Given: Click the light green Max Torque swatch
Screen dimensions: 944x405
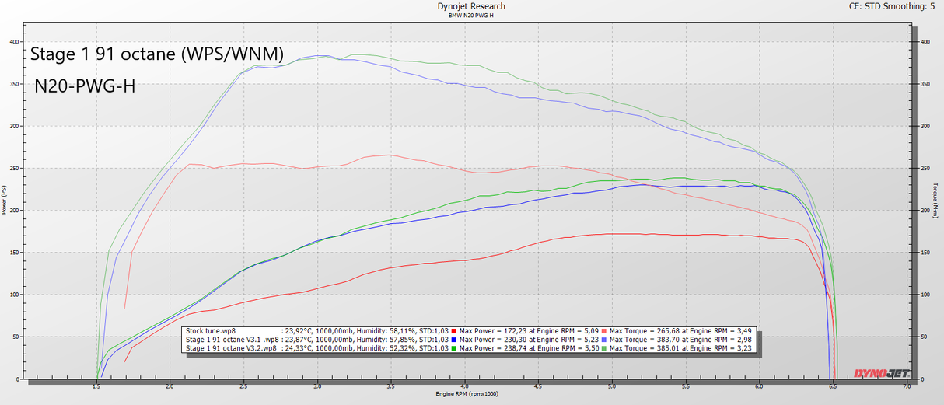Looking at the screenshot, I should tap(604, 349).
